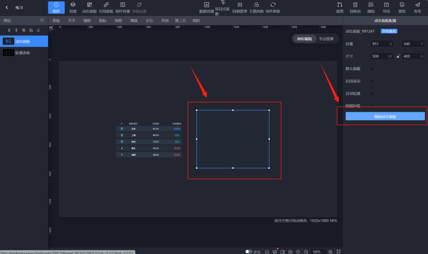Screen dimensions: 428x254
Task: Open the 查看教程 tutorial link
Action: pyautogui.click(x=389, y=31)
